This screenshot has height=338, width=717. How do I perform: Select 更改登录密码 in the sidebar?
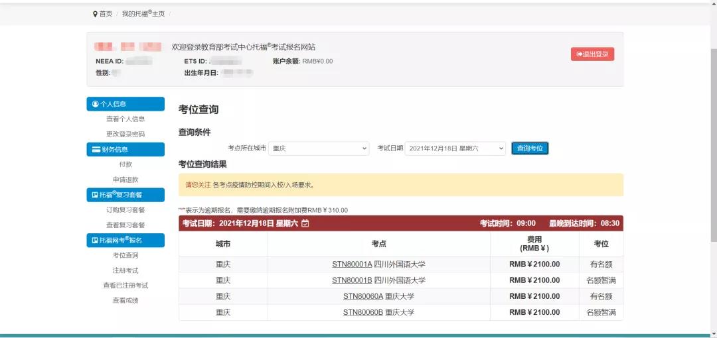point(125,135)
